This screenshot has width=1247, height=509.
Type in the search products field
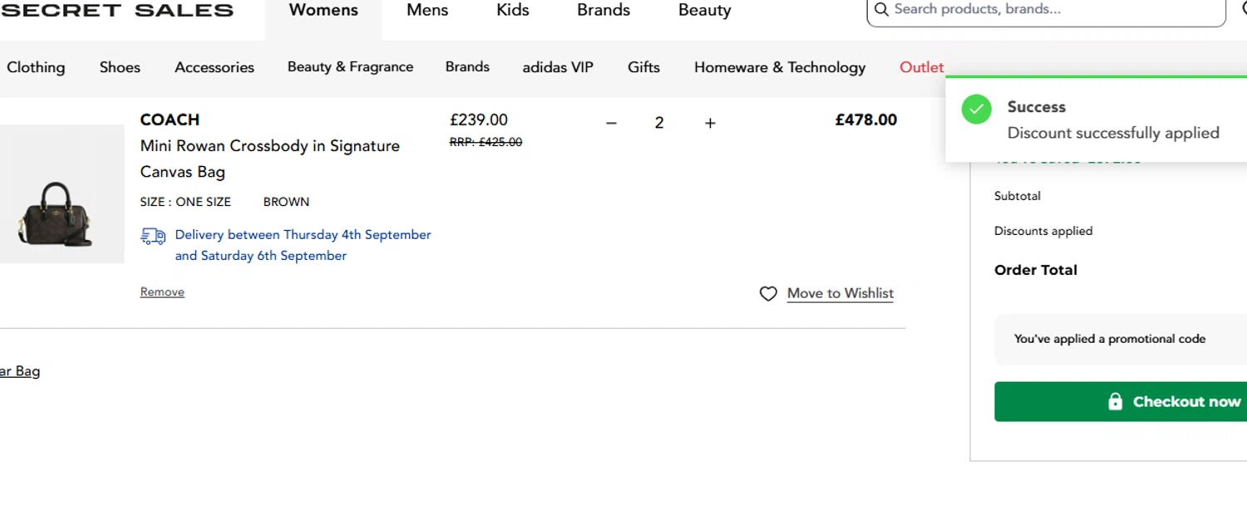tap(1047, 10)
